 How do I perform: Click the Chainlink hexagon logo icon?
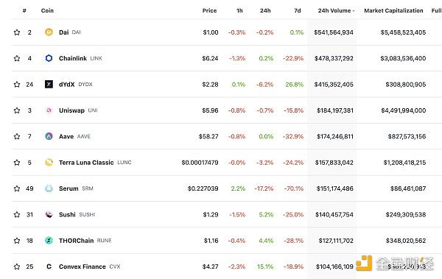[x=49, y=58]
